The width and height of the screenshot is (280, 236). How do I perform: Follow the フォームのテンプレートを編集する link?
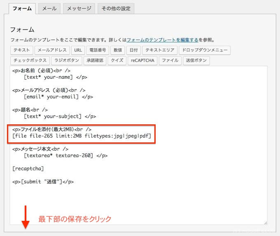[x=163, y=40]
